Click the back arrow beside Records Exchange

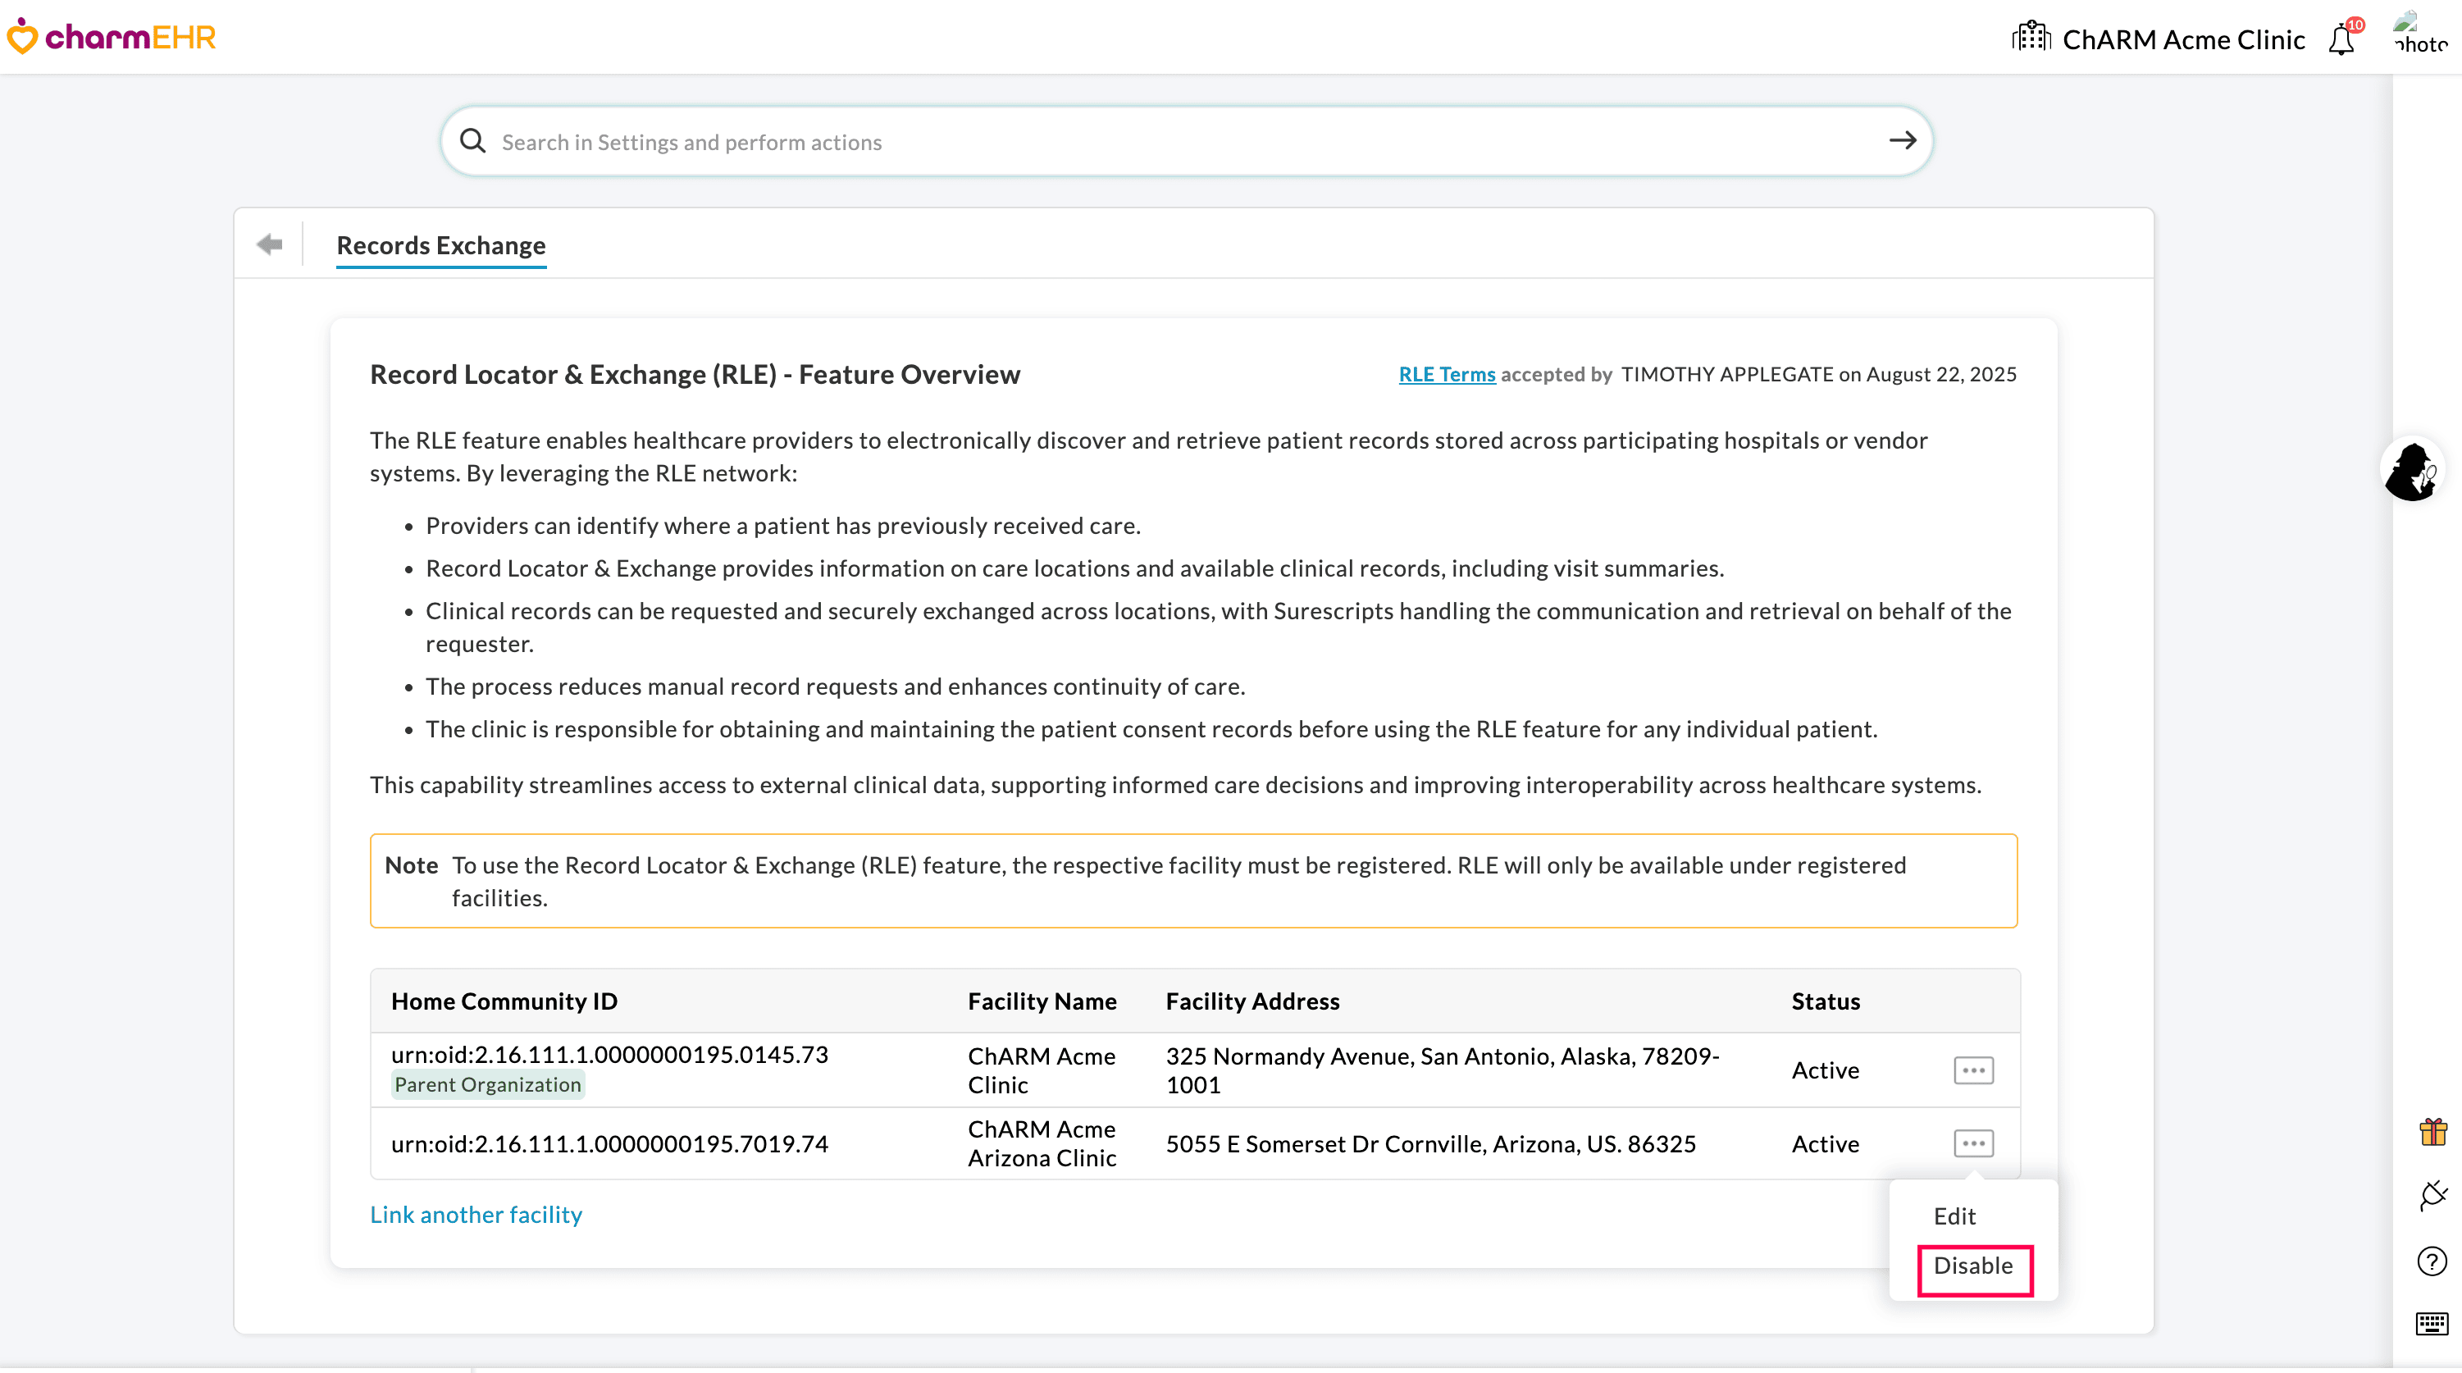pos(270,244)
